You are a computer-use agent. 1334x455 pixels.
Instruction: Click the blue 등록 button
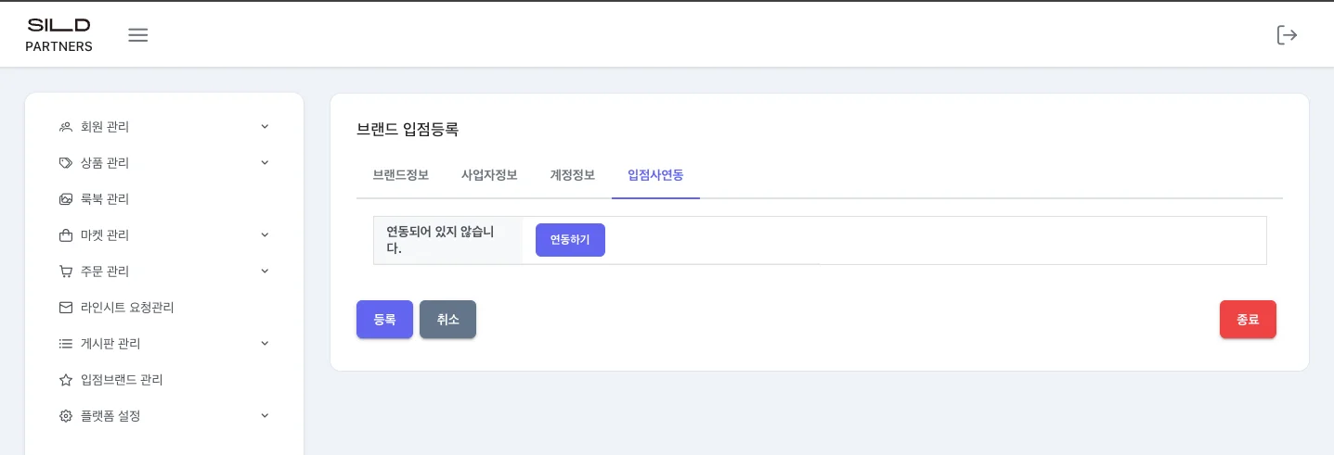click(x=384, y=320)
